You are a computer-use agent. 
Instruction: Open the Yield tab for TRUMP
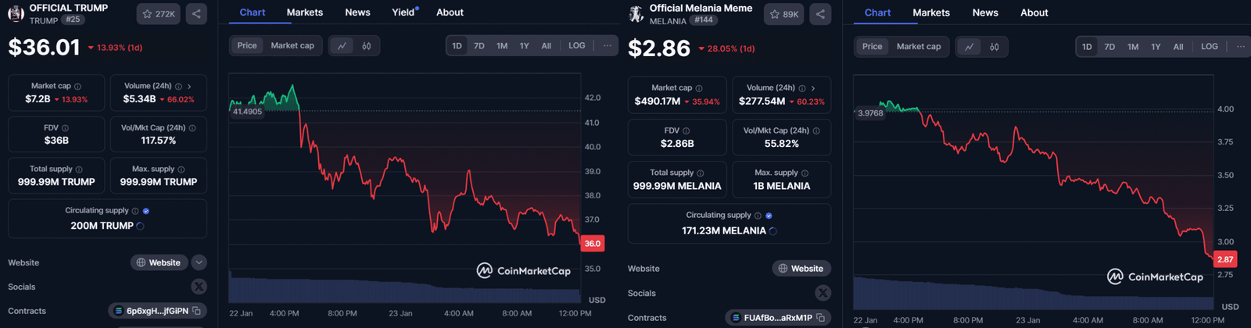click(403, 12)
